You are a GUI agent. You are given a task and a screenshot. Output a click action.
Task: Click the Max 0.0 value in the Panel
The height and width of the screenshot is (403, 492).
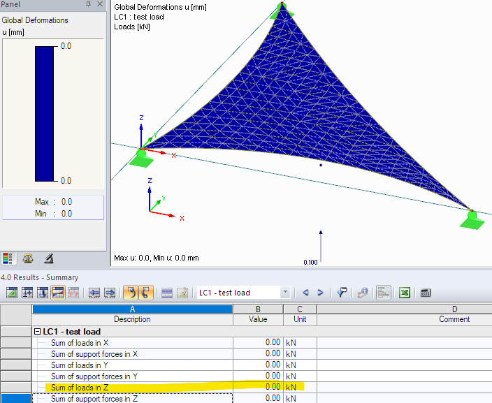coord(66,202)
